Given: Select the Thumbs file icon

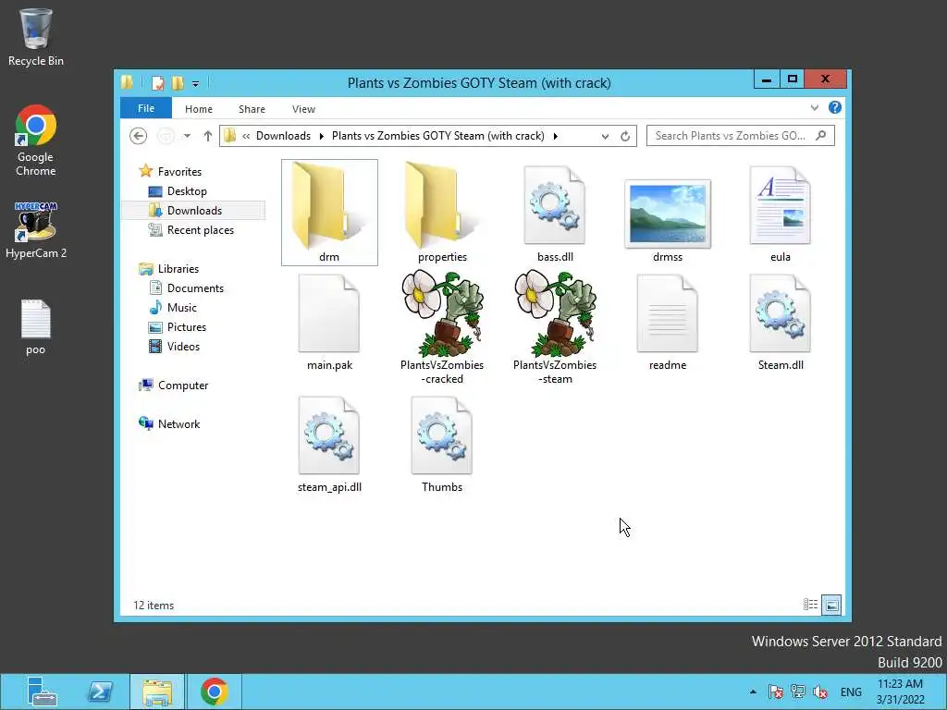Looking at the screenshot, I should tap(442, 435).
